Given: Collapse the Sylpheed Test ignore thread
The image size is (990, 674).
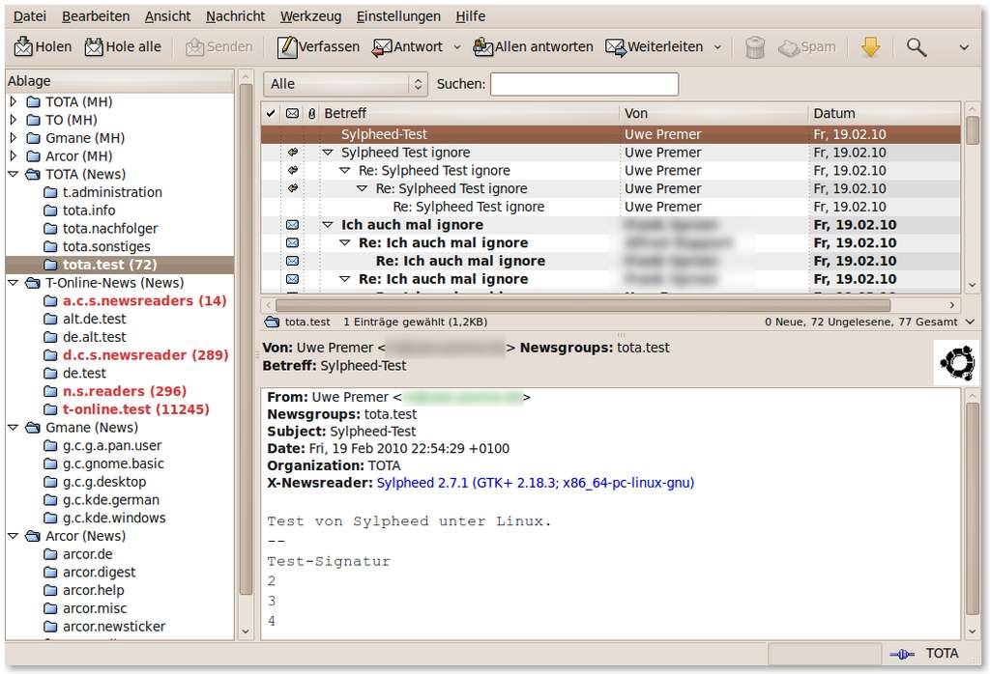Looking at the screenshot, I should pos(327,153).
